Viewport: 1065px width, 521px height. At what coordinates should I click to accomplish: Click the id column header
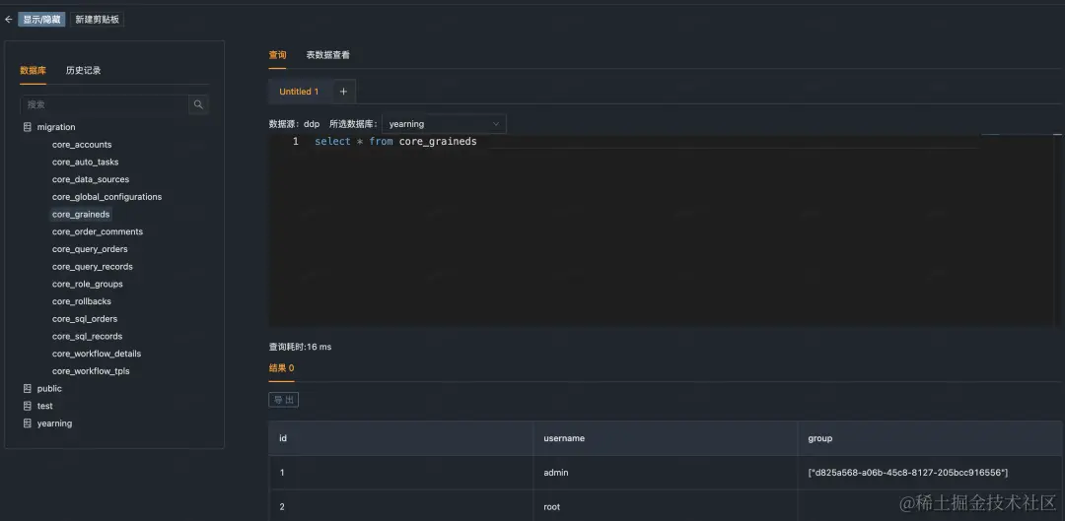400,438
